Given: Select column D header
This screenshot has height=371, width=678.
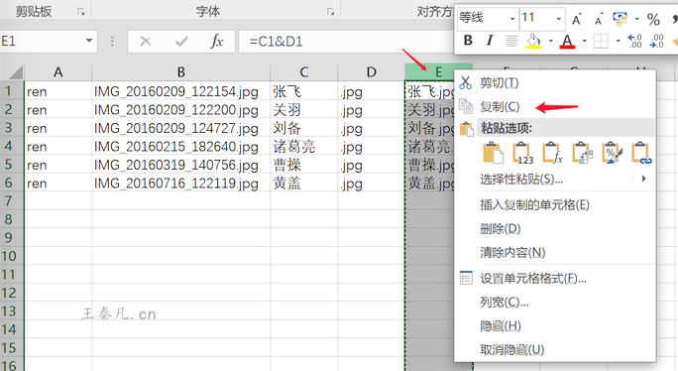Looking at the screenshot, I should (371, 71).
